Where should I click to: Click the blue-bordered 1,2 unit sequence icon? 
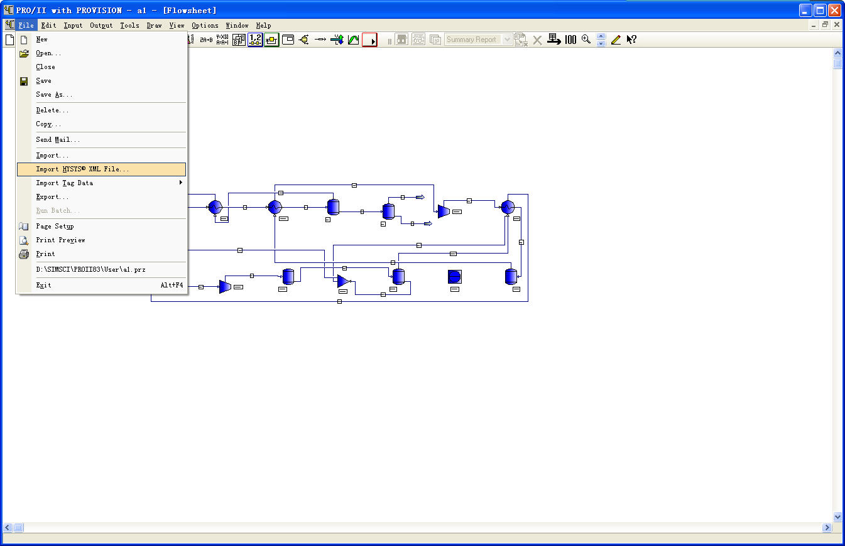[x=255, y=40]
